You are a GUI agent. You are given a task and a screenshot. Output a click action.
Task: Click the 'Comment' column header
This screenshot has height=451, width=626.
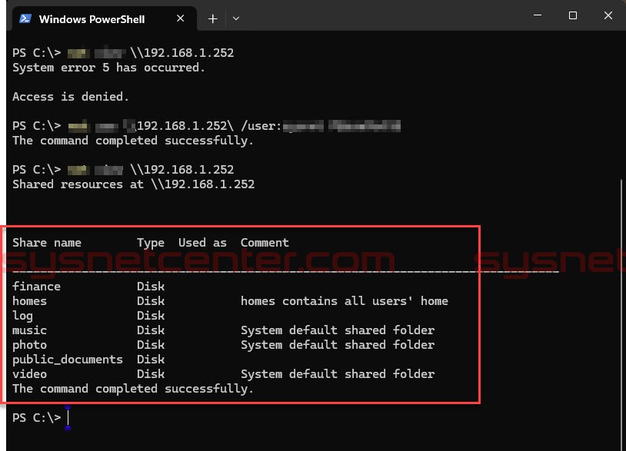265,243
